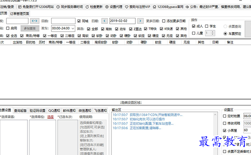Viewport: 251px width, 155px height.
Task: Switch to 订单管理页面 tab
Action: tap(20, 14)
